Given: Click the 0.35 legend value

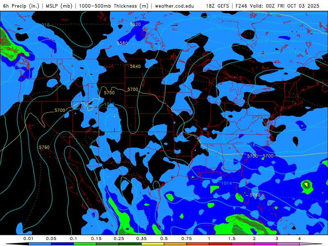Looking at the screenshot, I should (141, 239).
